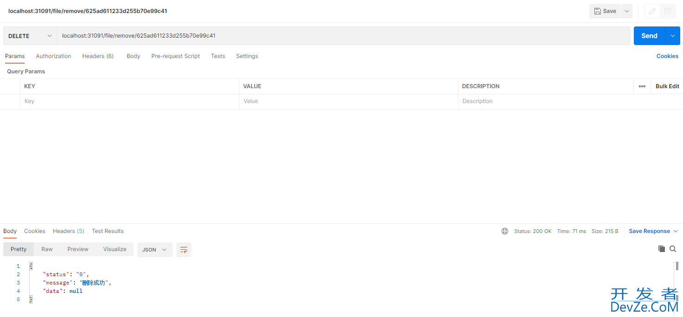The image size is (683, 317).
Task: Click the request Cookies link
Action: coord(667,56)
